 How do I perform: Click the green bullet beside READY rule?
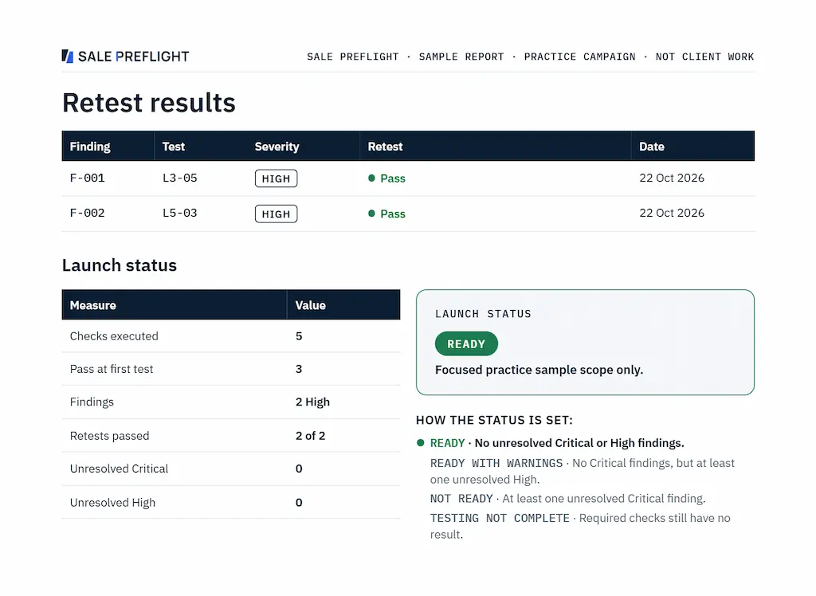pos(421,443)
